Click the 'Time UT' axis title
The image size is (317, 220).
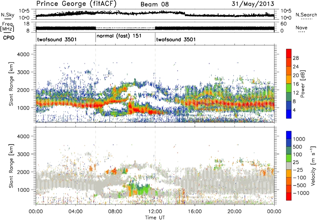pyautogui.click(x=155, y=218)
